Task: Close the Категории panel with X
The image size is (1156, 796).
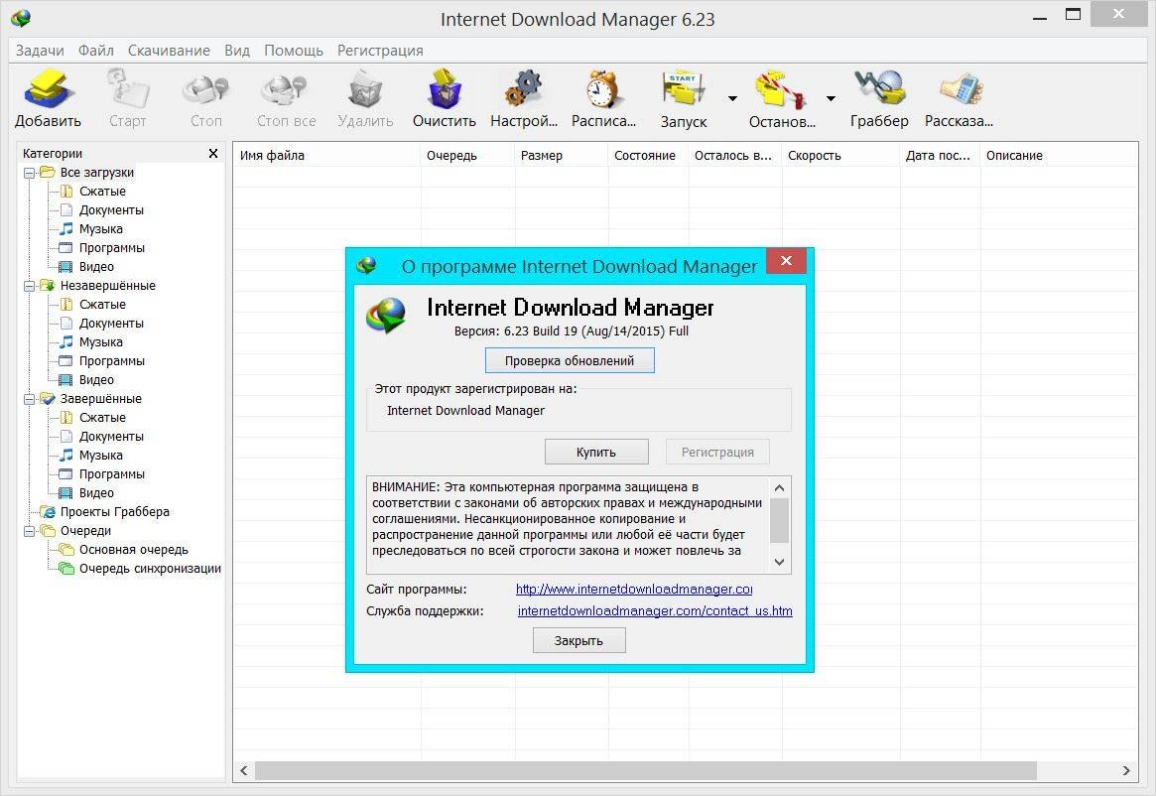Action: 213,154
